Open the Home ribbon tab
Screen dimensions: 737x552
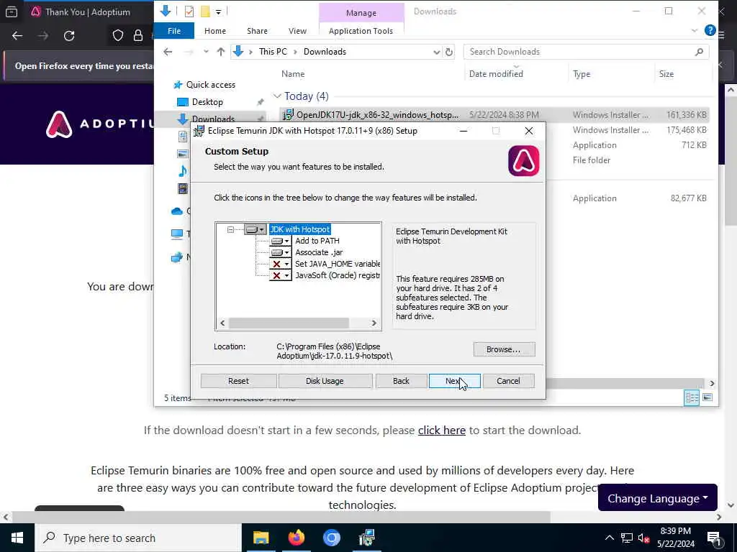215,31
